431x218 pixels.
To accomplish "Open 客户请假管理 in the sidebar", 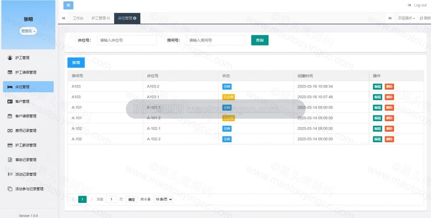I will 28,116.
